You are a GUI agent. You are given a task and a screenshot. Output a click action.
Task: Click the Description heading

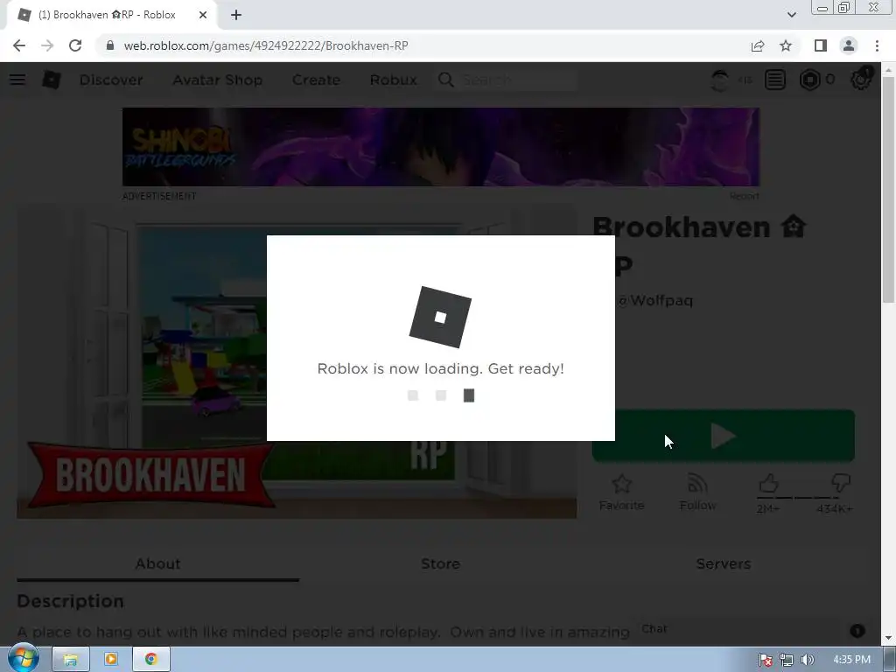tap(70, 601)
